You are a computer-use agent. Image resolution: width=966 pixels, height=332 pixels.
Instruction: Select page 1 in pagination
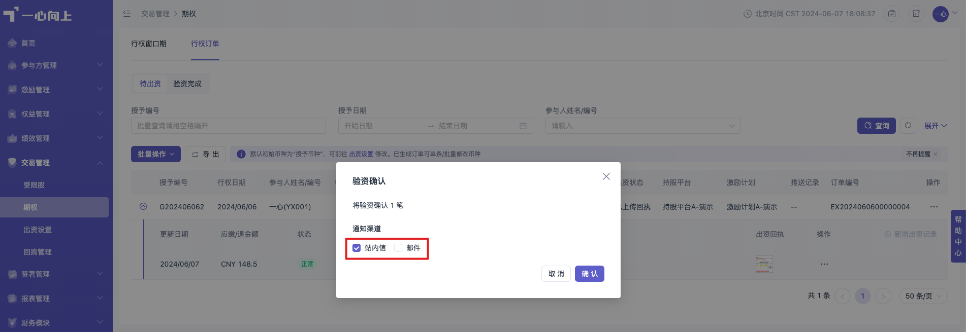coord(863,296)
